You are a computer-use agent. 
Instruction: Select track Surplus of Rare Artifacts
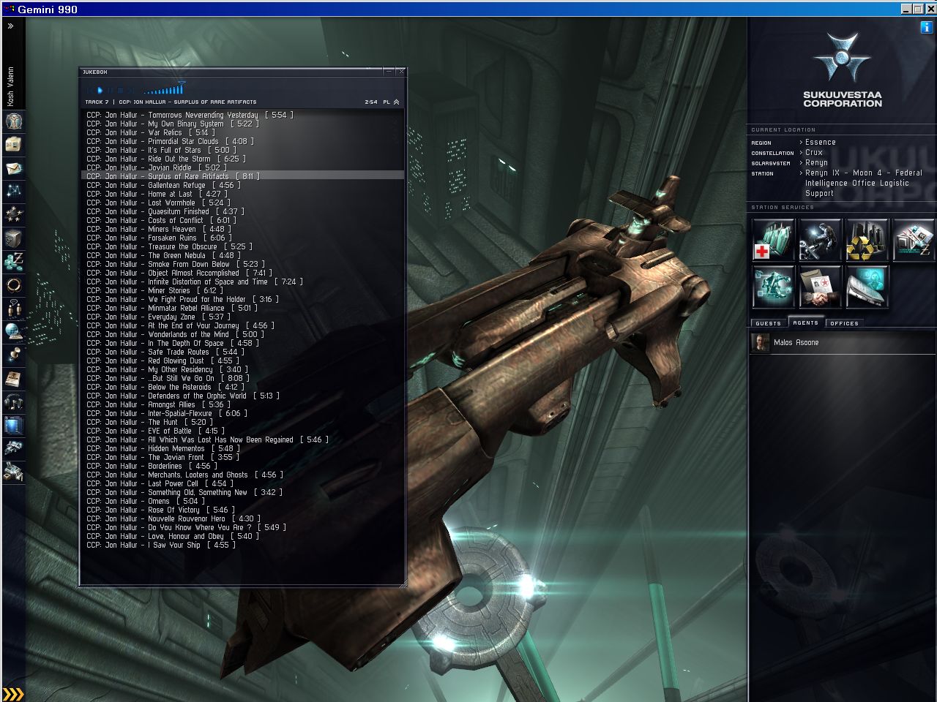tap(242, 176)
